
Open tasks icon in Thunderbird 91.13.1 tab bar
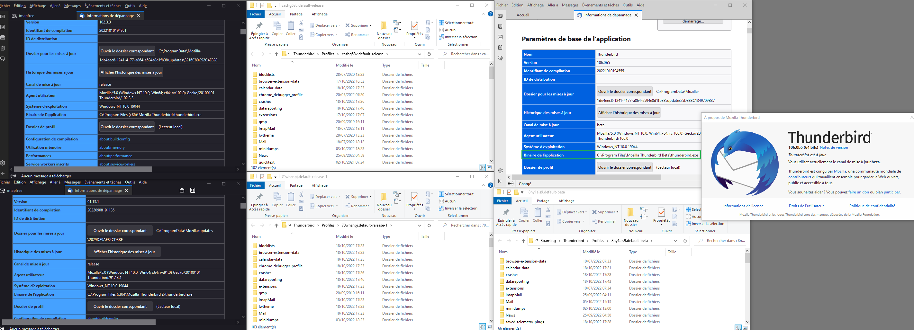193,190
